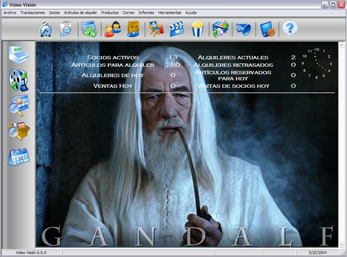Click the money and calendar toolbar icon

coord(90,29)
